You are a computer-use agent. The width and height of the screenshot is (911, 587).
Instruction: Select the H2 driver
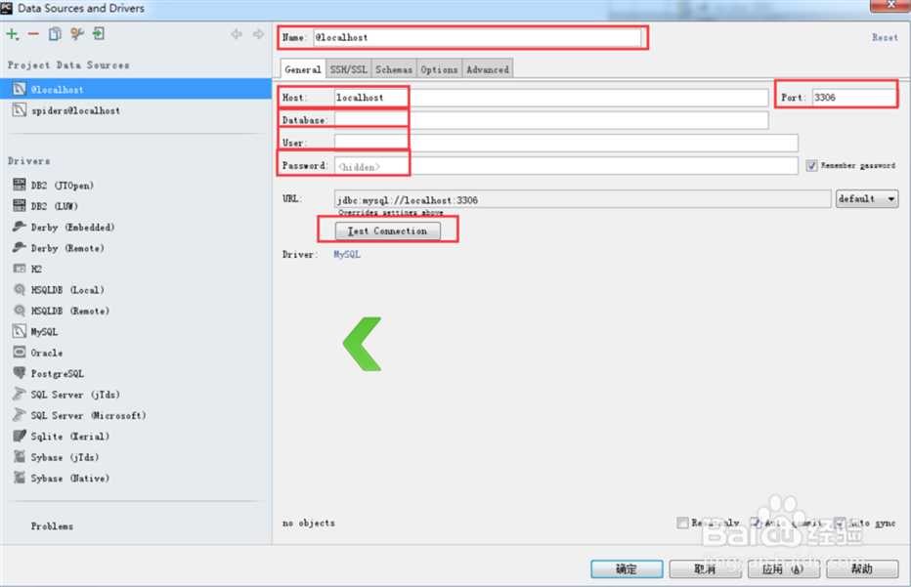(36, 269)
